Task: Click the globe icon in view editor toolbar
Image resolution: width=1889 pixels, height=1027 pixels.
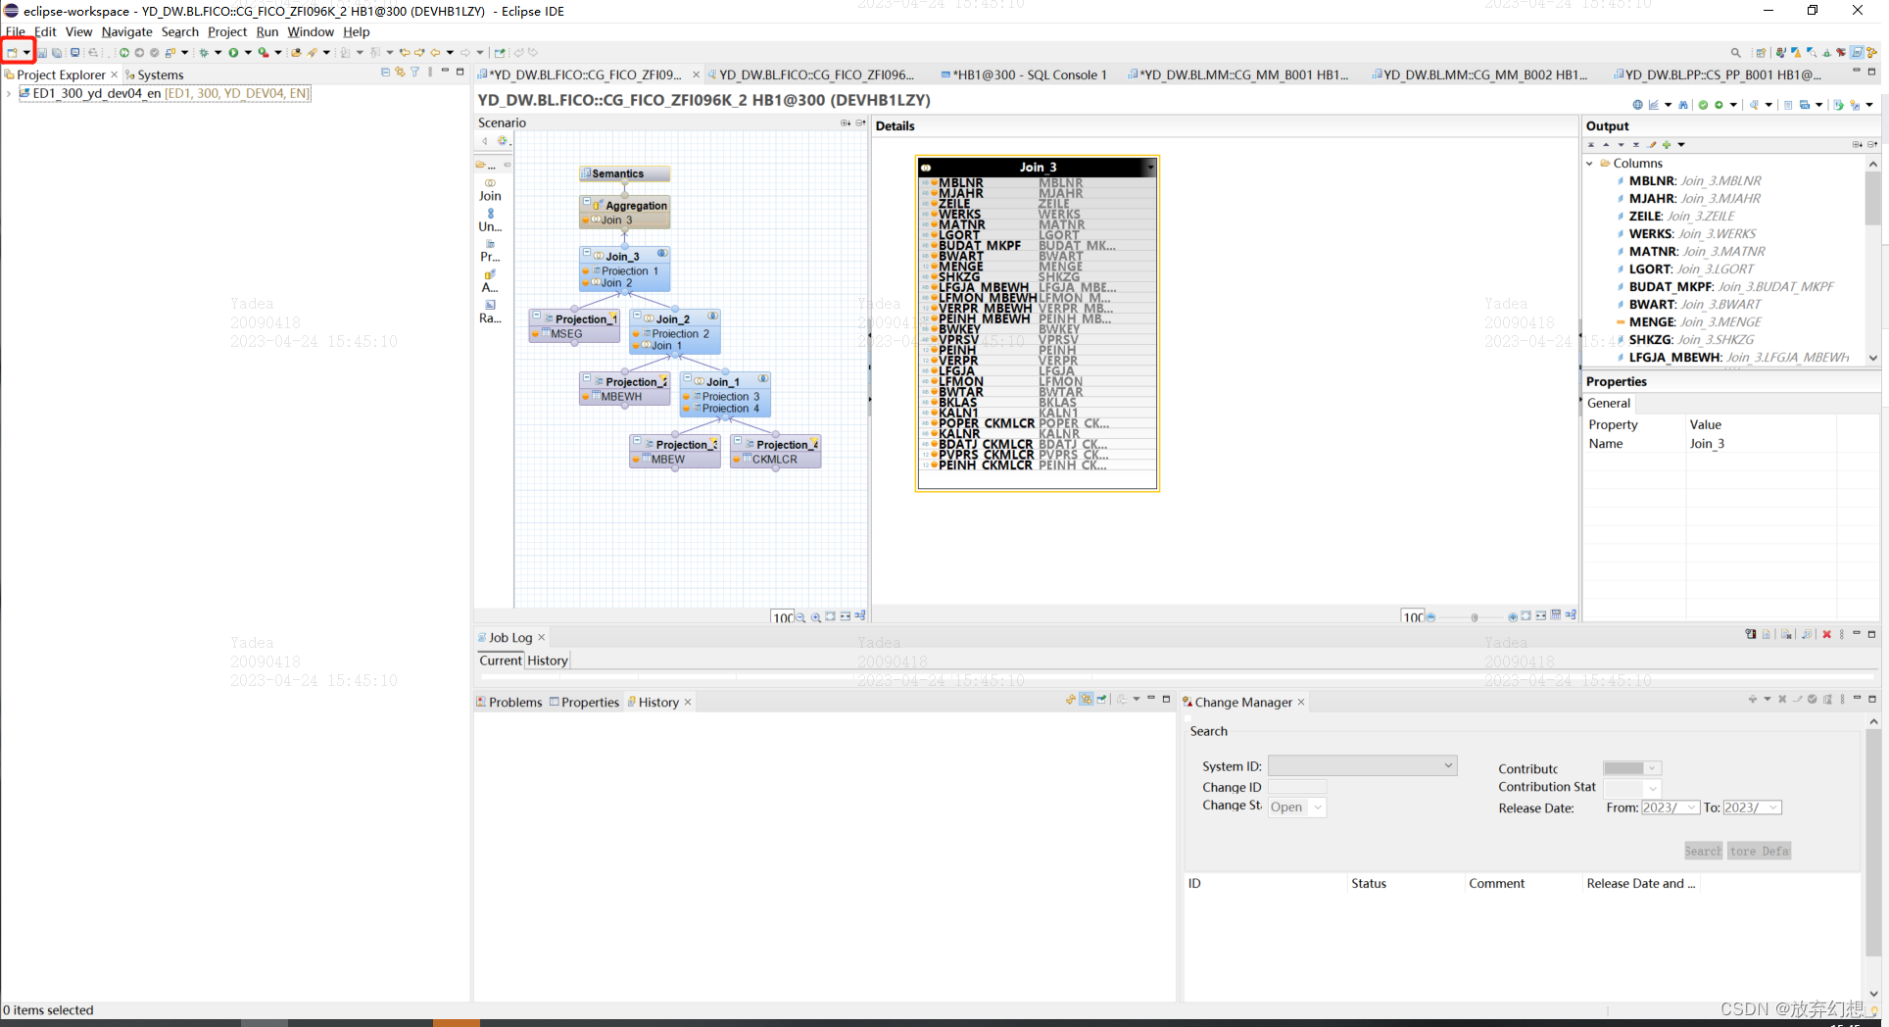Action: pyautogui.click(x=1637, y=105)
